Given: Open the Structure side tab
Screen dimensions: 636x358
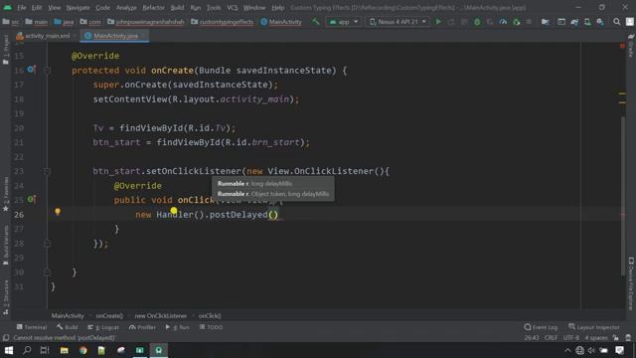Looking at the screenshot, I should pos(5,297).
